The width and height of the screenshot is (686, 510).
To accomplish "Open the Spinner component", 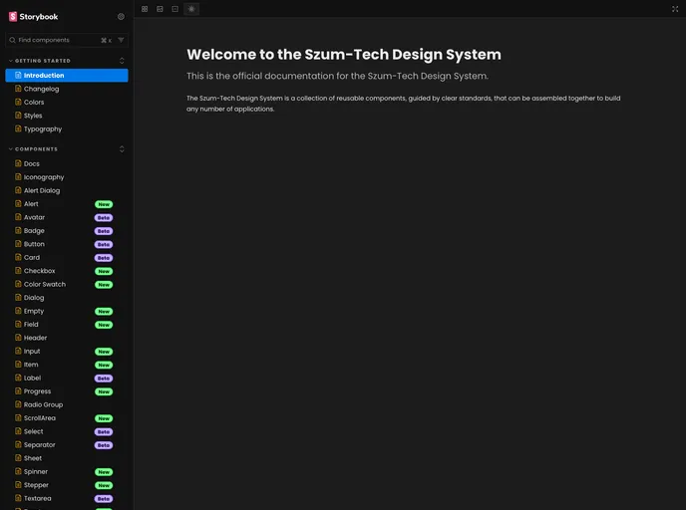I will [67, 472].
